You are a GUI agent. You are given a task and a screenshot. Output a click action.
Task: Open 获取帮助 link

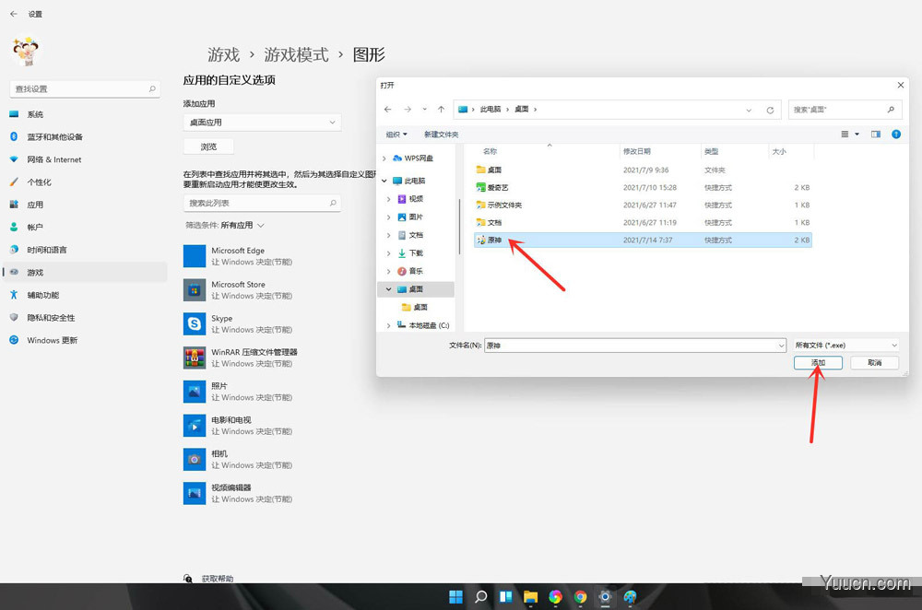click(217, 579)
